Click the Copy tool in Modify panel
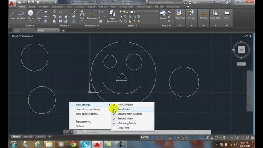Screen dimensions: 263x148 point(55,16)
